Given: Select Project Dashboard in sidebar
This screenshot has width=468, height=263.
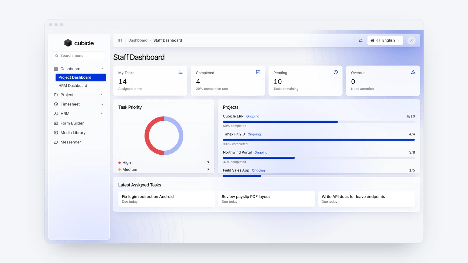Looking at the screenshot, I should pos(80,77).
